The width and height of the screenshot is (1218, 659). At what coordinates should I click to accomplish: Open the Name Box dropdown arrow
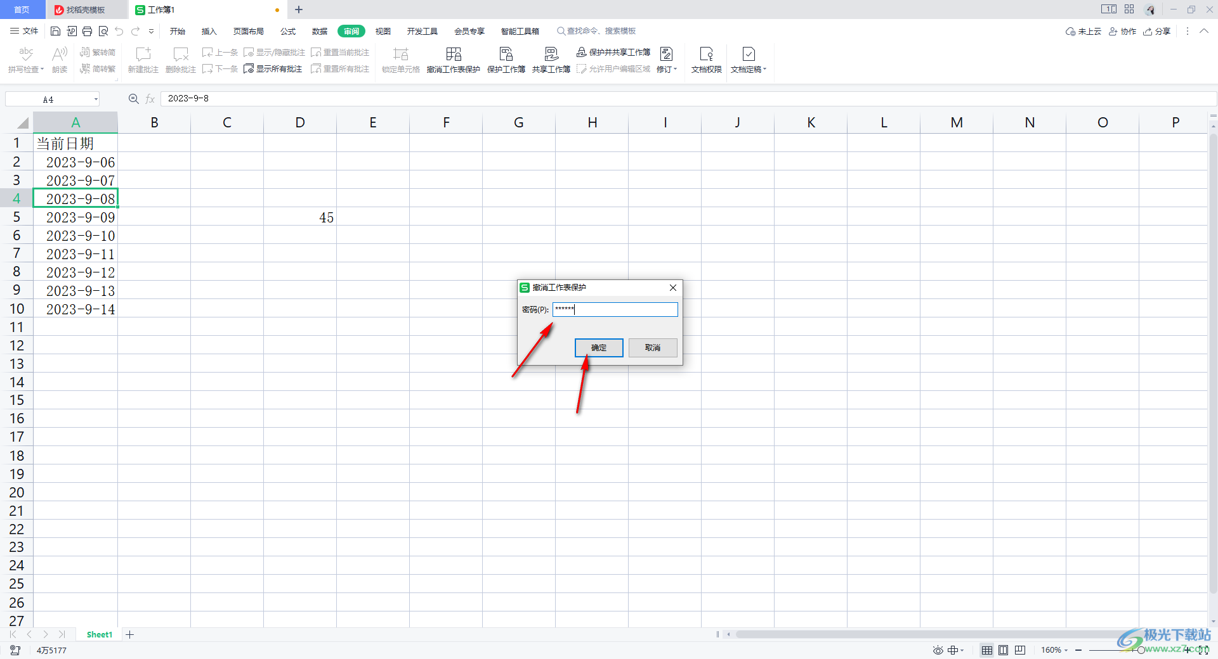[96, 99]
